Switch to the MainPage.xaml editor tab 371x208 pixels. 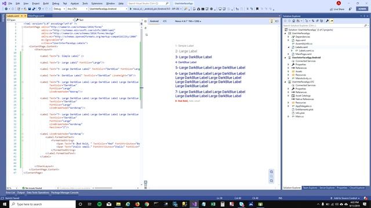pos(36,16)
